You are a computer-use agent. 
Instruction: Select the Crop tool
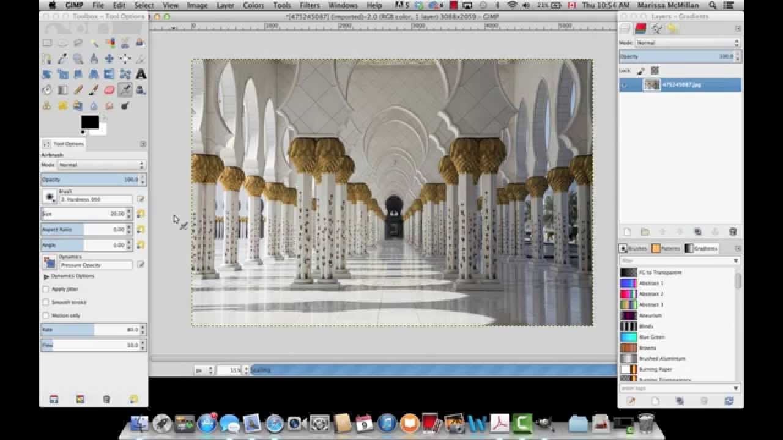(141, 59)
